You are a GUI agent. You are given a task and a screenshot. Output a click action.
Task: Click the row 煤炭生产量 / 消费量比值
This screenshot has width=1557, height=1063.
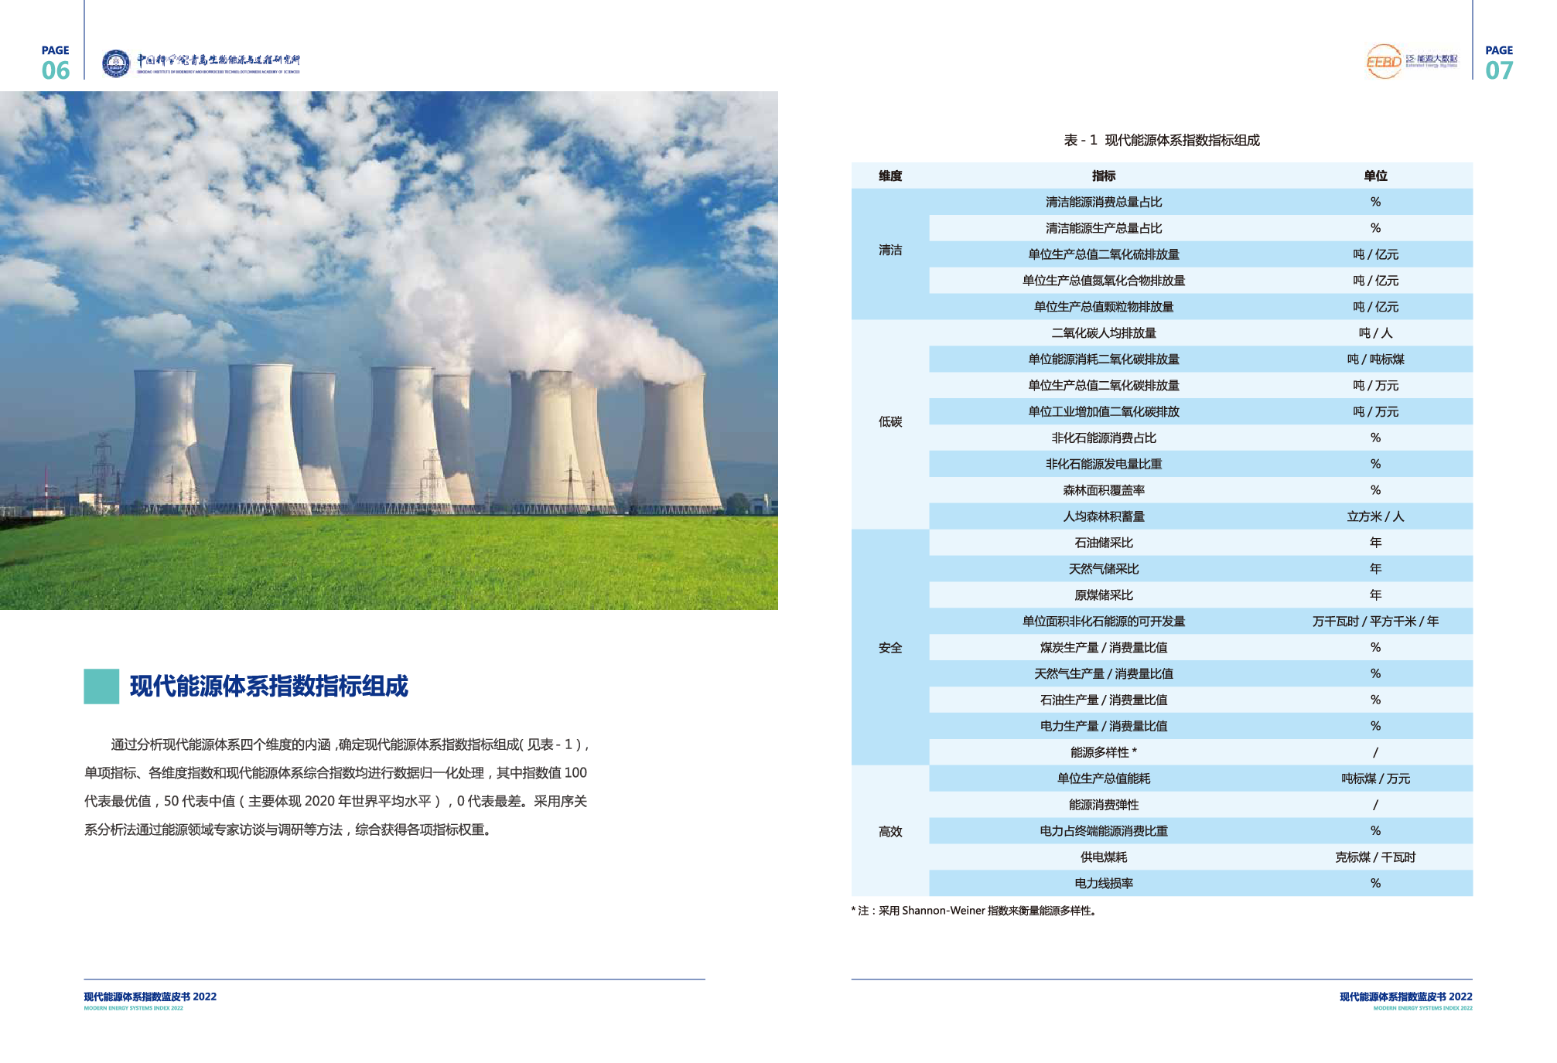(1200, 648)
